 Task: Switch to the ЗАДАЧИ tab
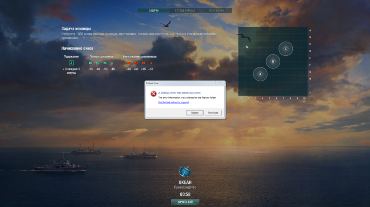154,11
